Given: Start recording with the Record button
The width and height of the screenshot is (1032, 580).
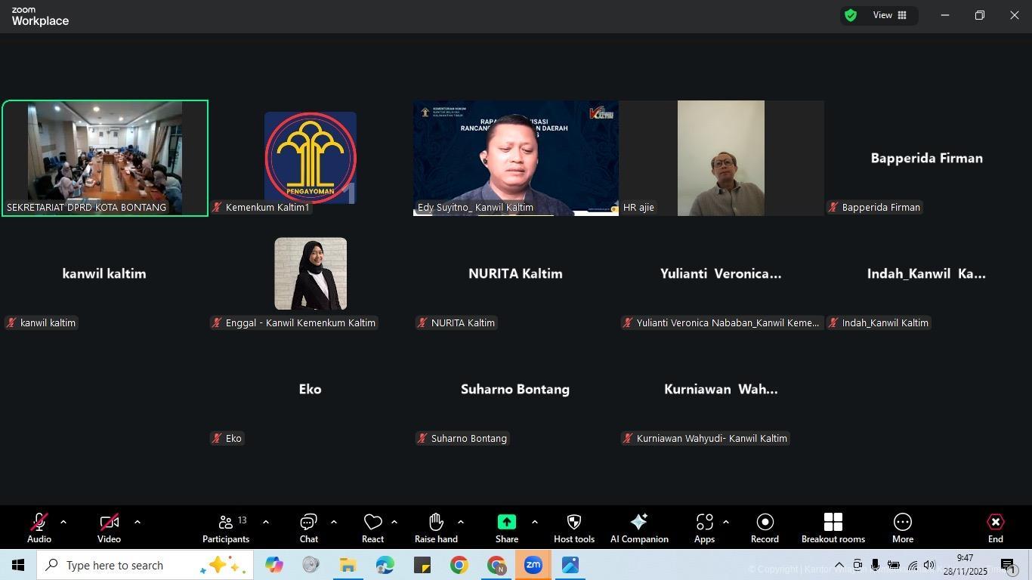Looking at the screenshot, I should 765,528.
